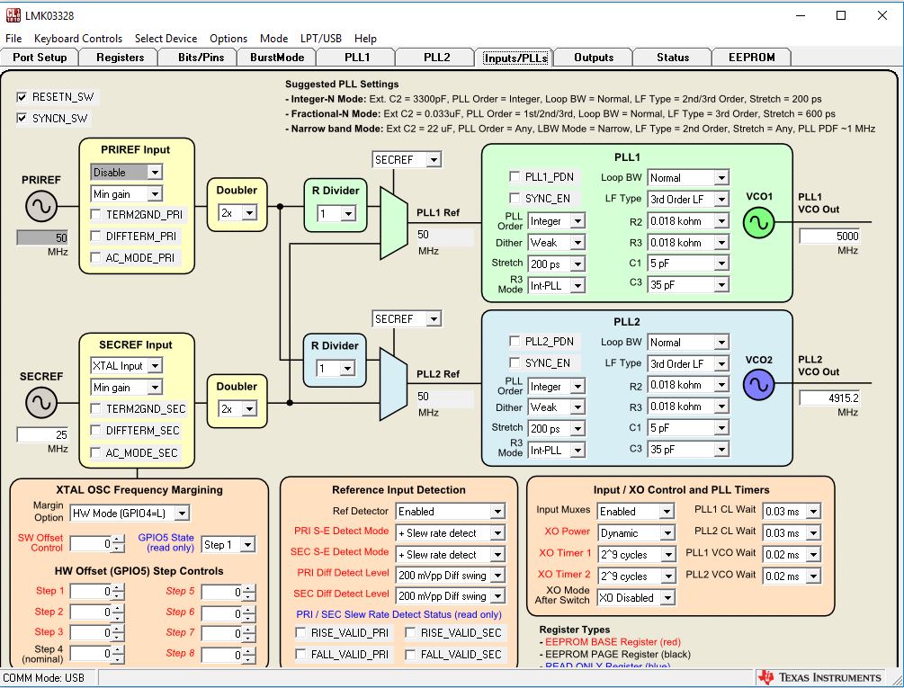The width and height of the screenshot is (904, 688).
Task: Switch to the EEPROM tab
Action: [x=751, y=57]
